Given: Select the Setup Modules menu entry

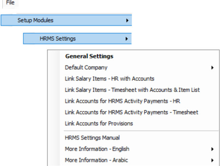Looking at the screenshot, I should pyautogui.click(x=66, y=20).
